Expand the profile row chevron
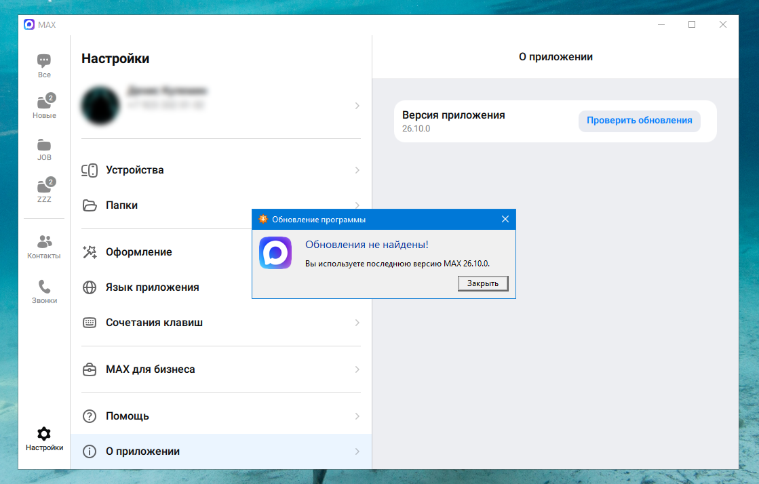The image size is (759, 484). point(357,106)
